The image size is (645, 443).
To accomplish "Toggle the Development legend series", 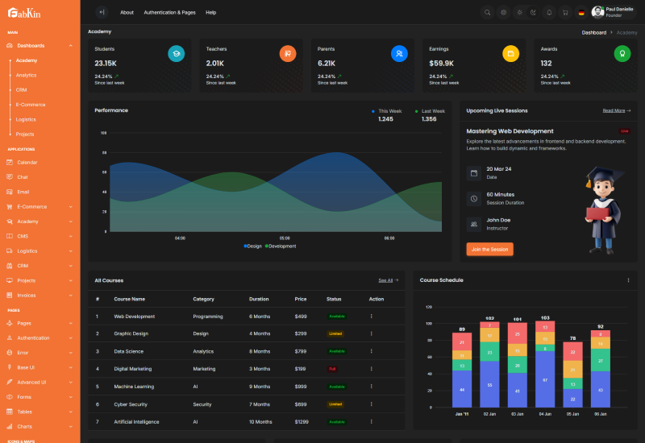I will [x=281, y=246].
